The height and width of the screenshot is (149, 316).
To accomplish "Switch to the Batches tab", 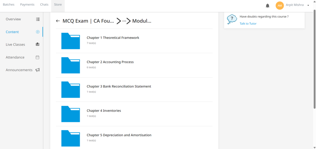I will tap(9, 5).
